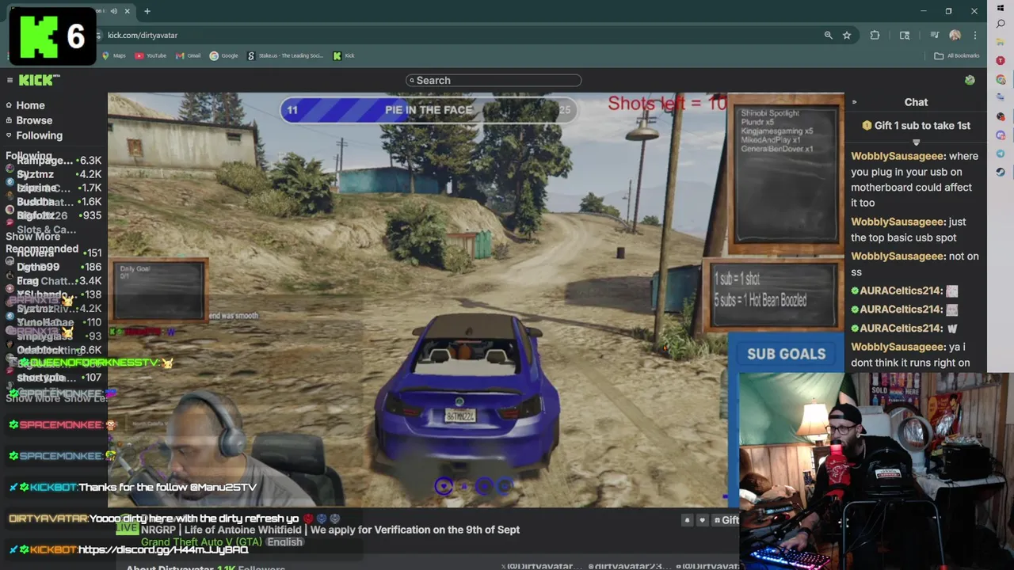The image size is (1014, 570).
Task: Open Steam from the taskbar
Action: tap(1001, 172)
